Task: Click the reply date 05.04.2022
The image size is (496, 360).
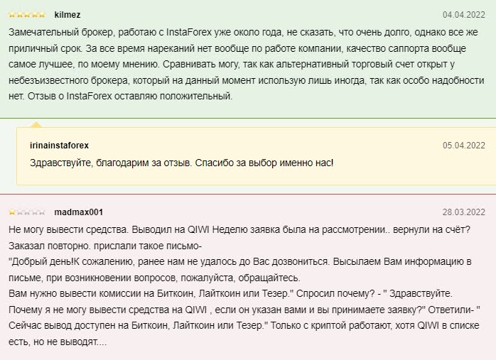Action: tap(464, 146)
